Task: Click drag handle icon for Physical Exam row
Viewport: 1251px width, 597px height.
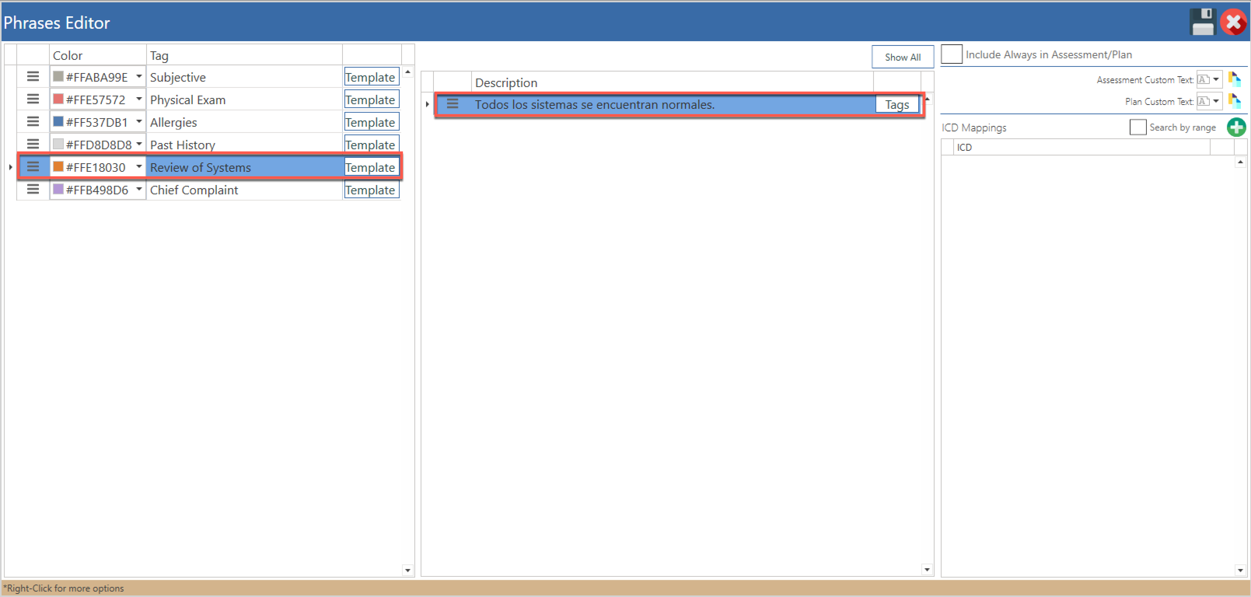Action: [33, 99]
